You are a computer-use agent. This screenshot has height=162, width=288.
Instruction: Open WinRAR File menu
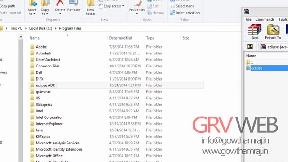click(248, 19)
